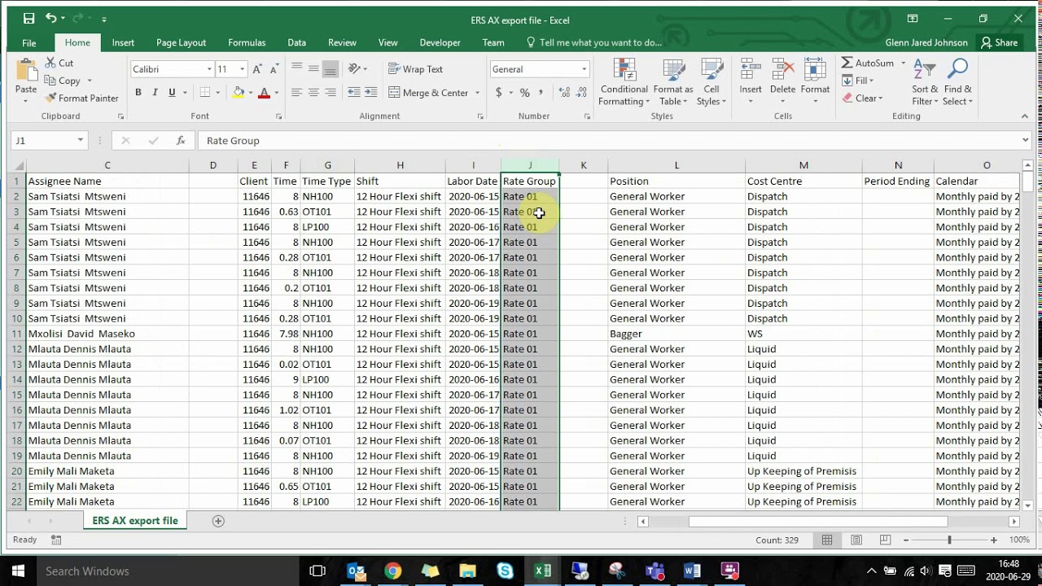Viewport: 1042px width, 586px height.
Task: Open Chrome from the taskbar
Action: [x=392, y=571]
